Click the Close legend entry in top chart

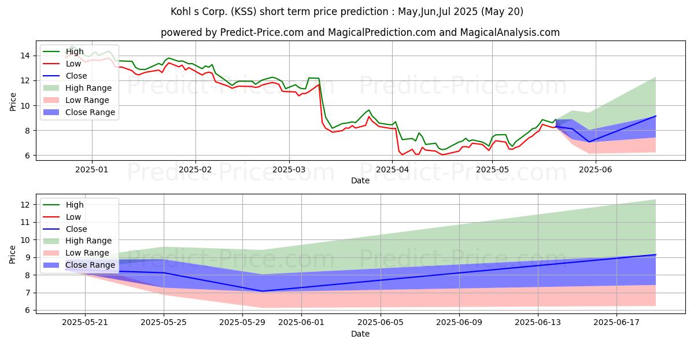click(66, 76)
